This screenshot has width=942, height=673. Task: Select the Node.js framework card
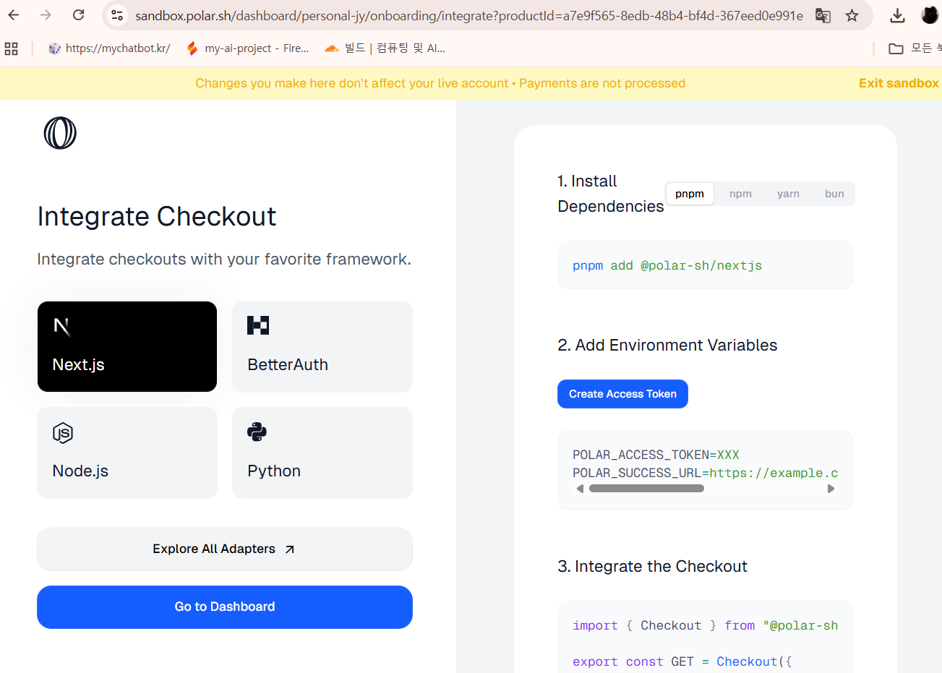click(x=127, y=453)
